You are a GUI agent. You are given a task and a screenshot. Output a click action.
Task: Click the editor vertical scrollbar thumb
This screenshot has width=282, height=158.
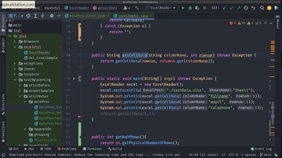(x=273, y=113)
